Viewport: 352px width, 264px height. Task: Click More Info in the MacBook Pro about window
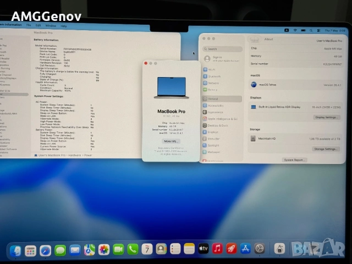pyautogui.click(x=171, y=141)
